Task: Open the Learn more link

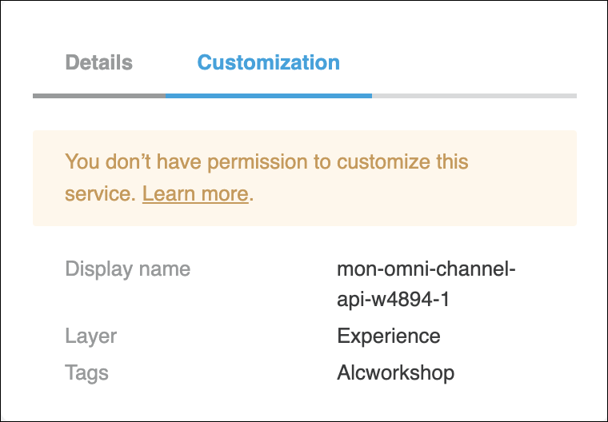Action: [194, 194]
